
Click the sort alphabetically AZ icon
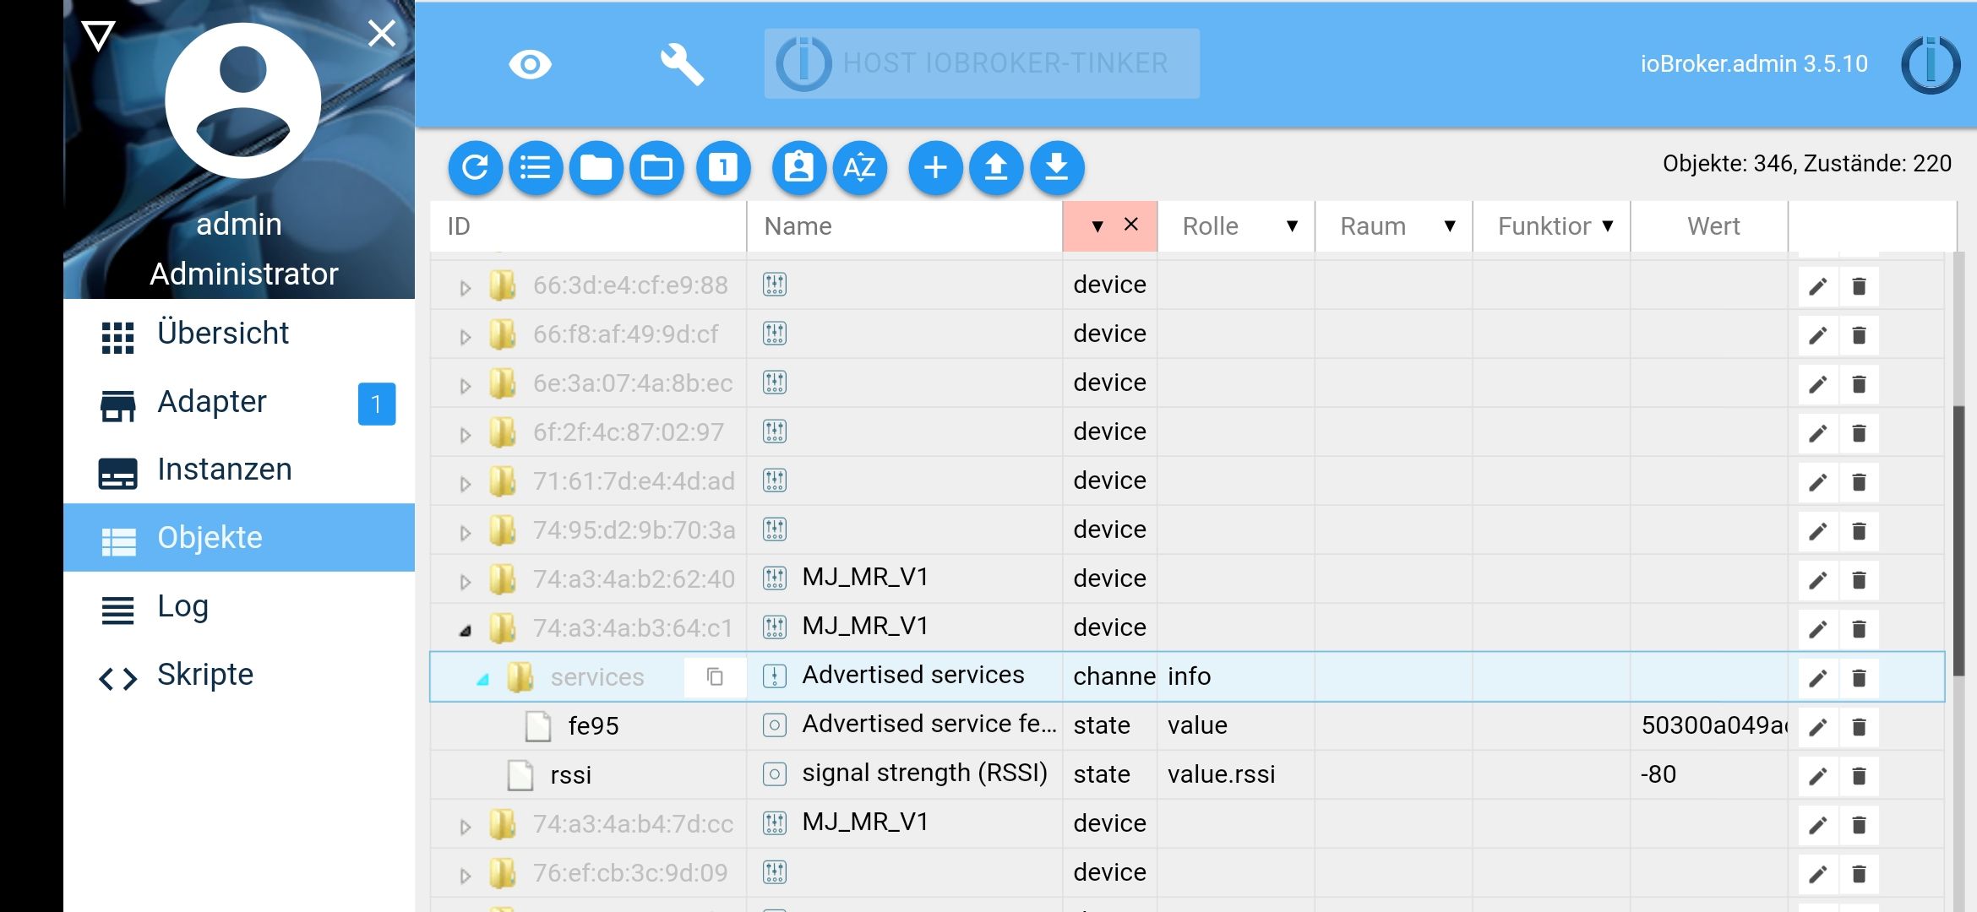click(859, 167)
